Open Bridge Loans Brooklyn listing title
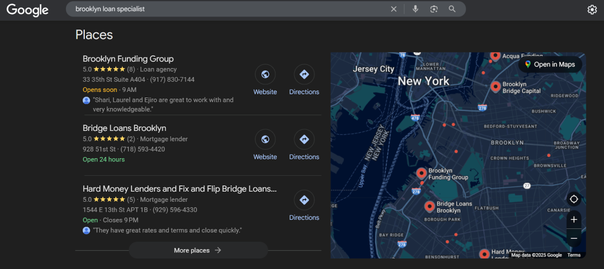Image resolution: width=604 pixels, height=269 pixels. click(124, 128)
